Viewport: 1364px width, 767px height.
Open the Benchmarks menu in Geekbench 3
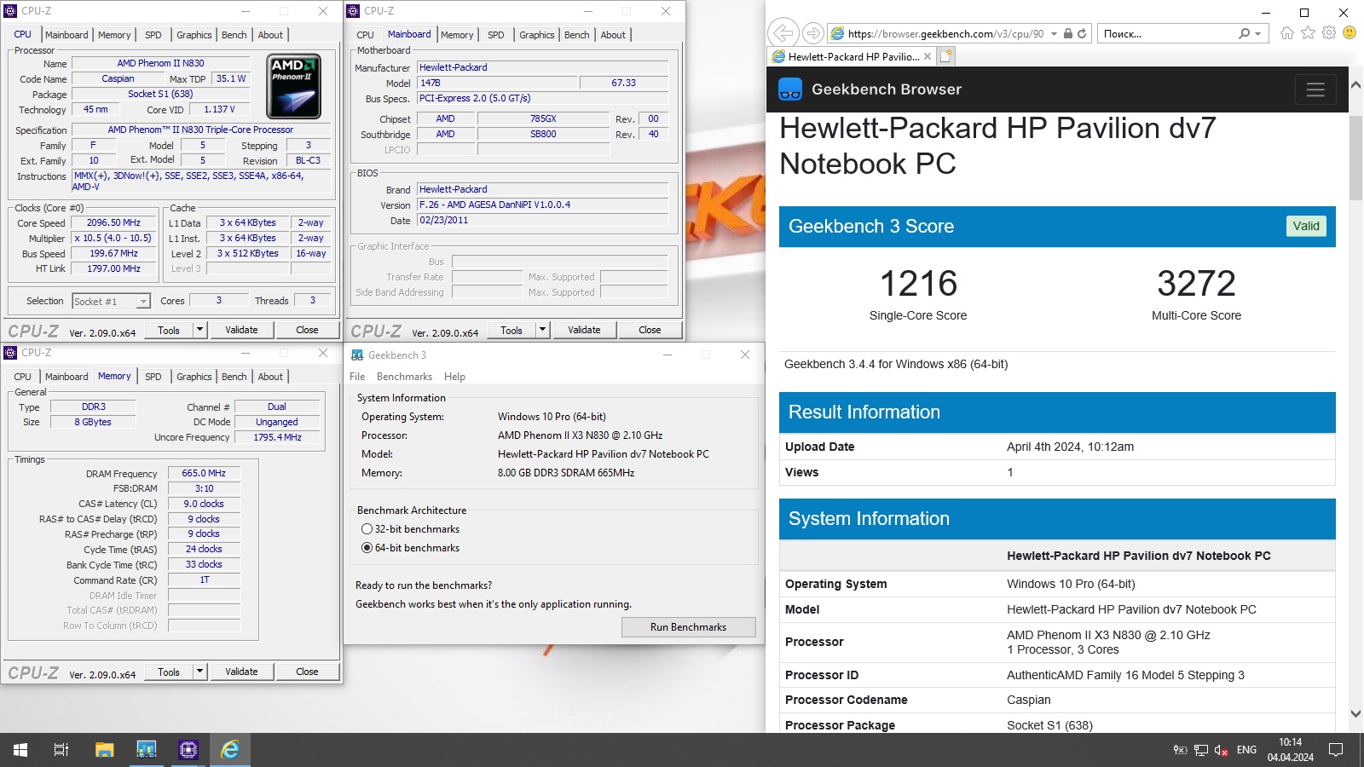pos(404,377)
